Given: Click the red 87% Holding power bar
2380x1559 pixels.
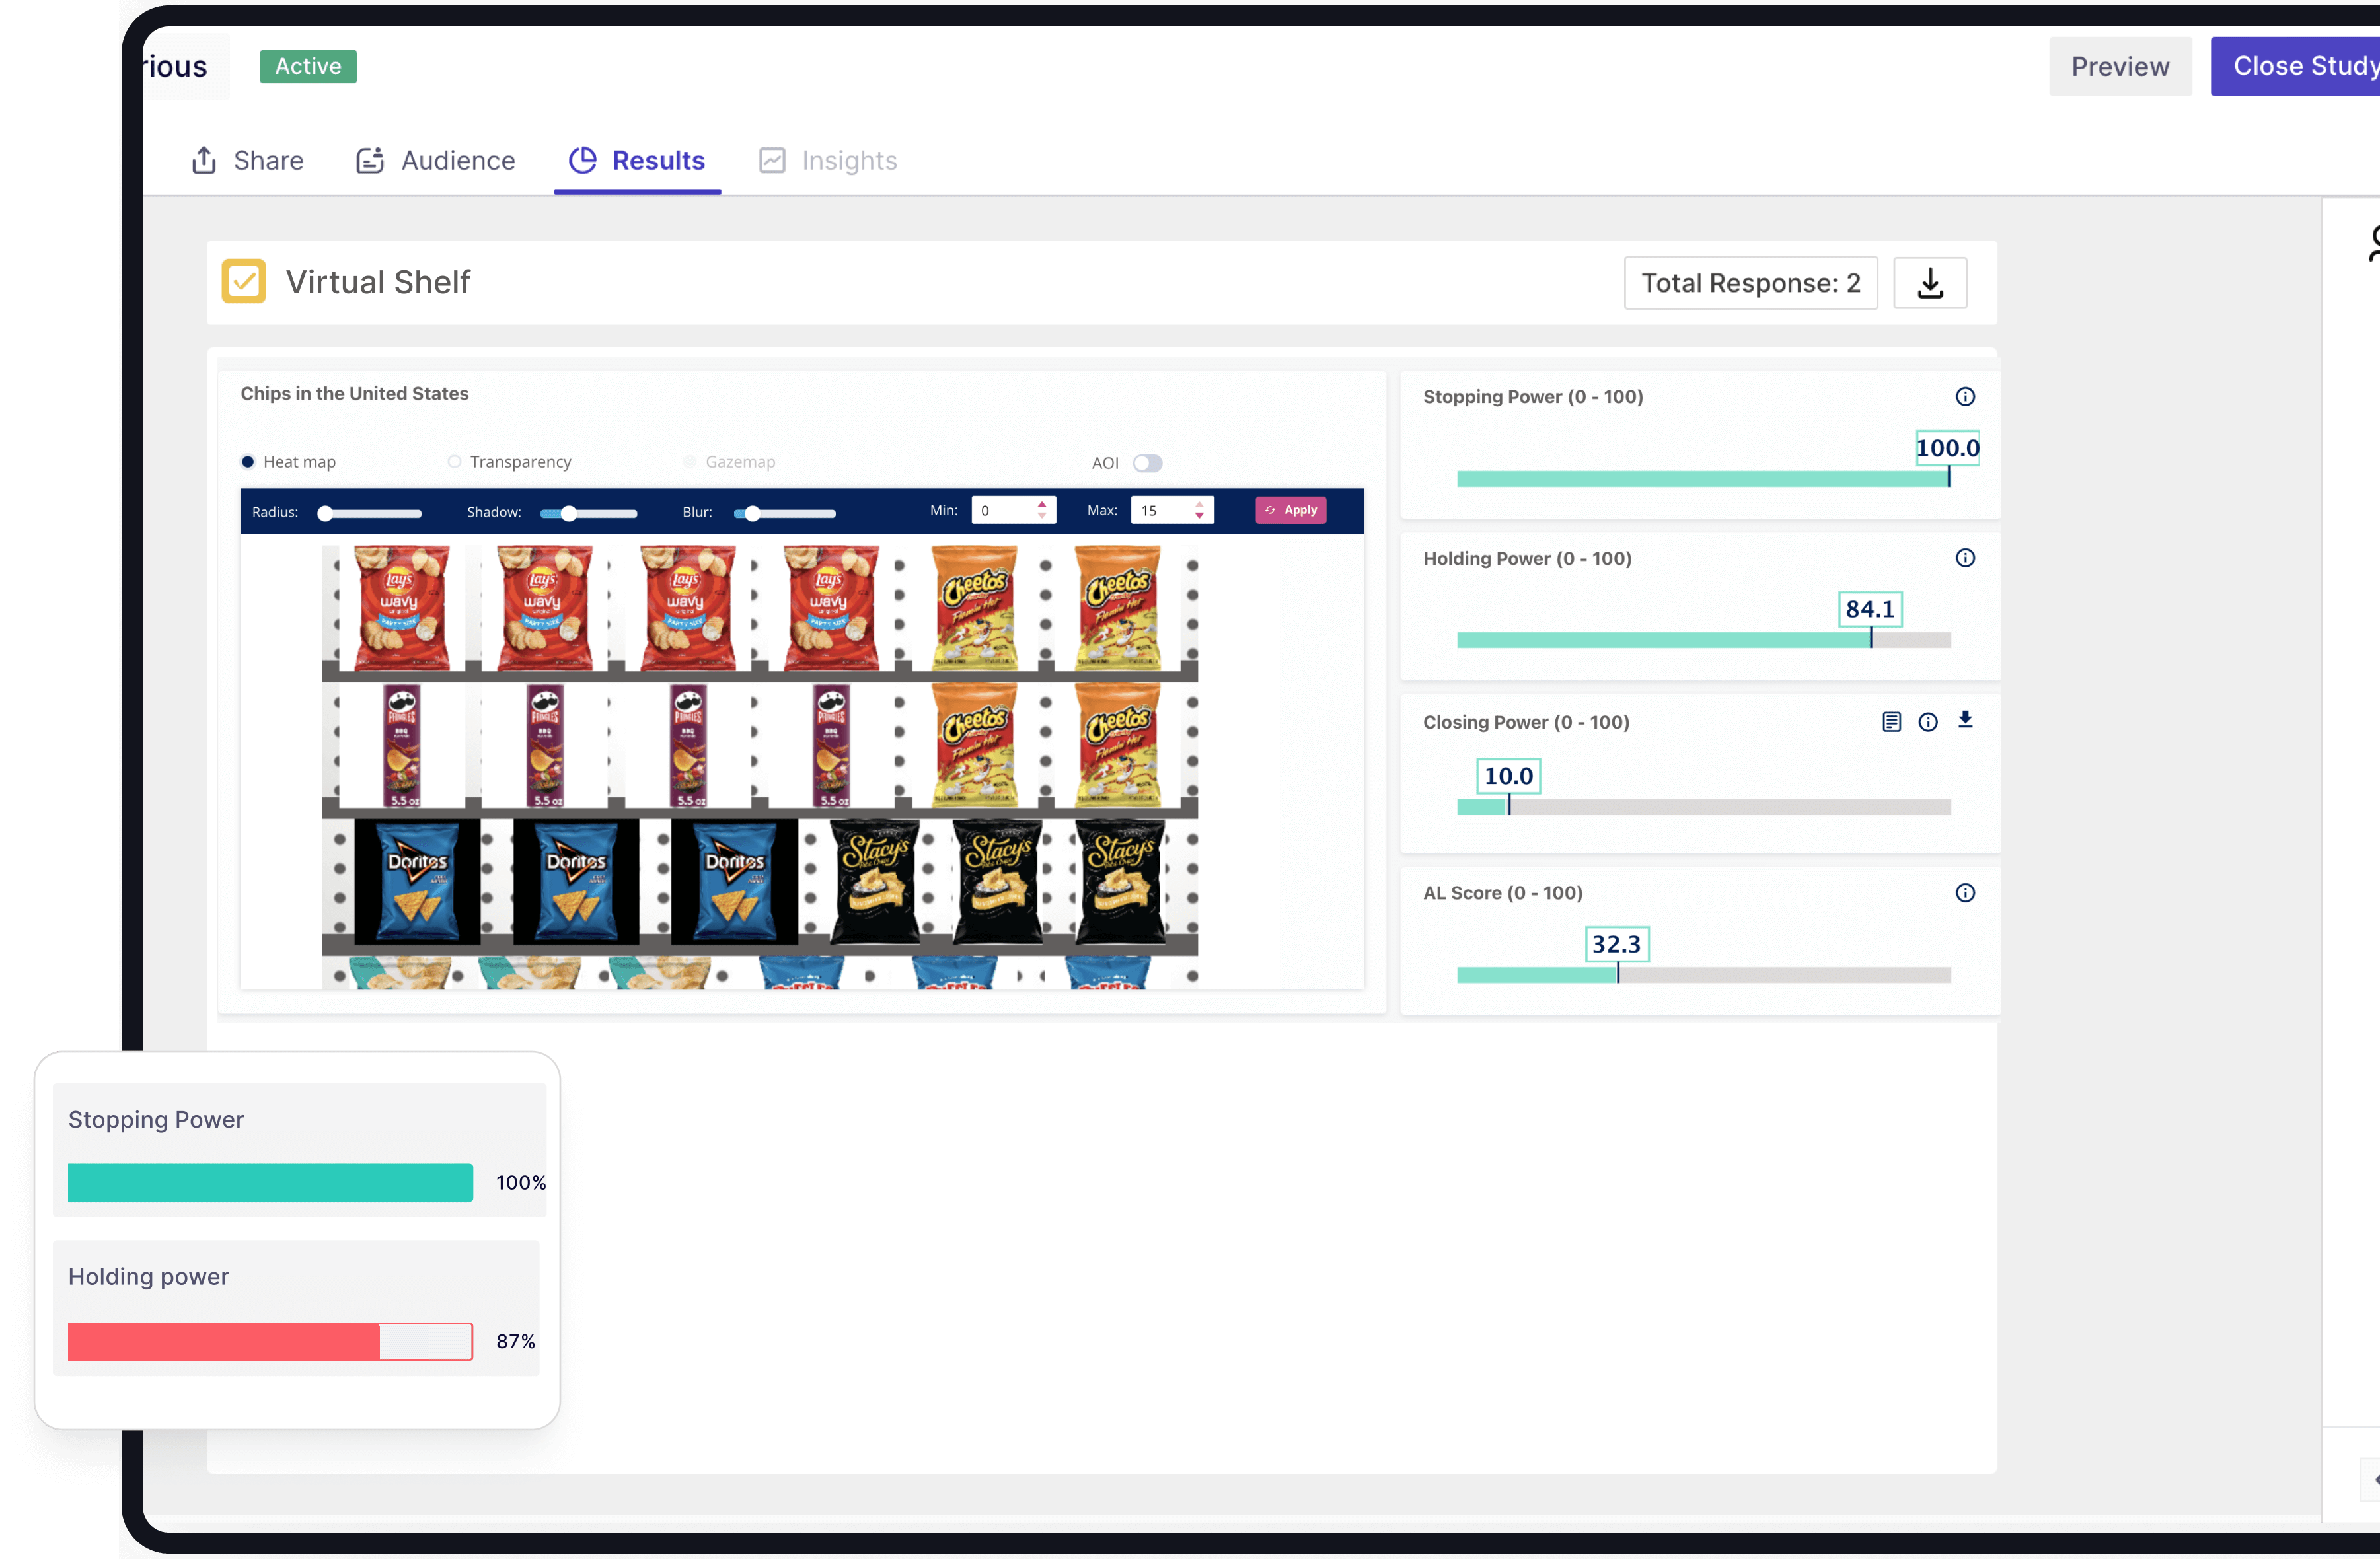Looking at the screenshot, I should 270,1341.
